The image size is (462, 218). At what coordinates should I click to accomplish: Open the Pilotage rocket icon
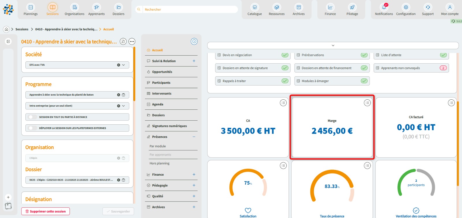click(352, 7)
